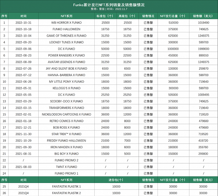The image size is (218, 196).
Task: Click the total issuance value '210000'
Action: click(x=173, y=141)
